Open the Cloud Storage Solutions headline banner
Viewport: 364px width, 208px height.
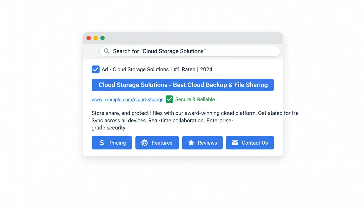coord(183,85)
